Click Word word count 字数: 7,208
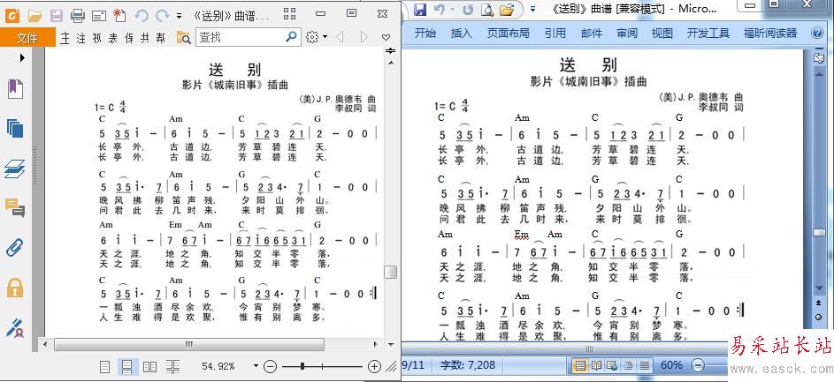The image size is (834, 382). [x=468, y=365]
